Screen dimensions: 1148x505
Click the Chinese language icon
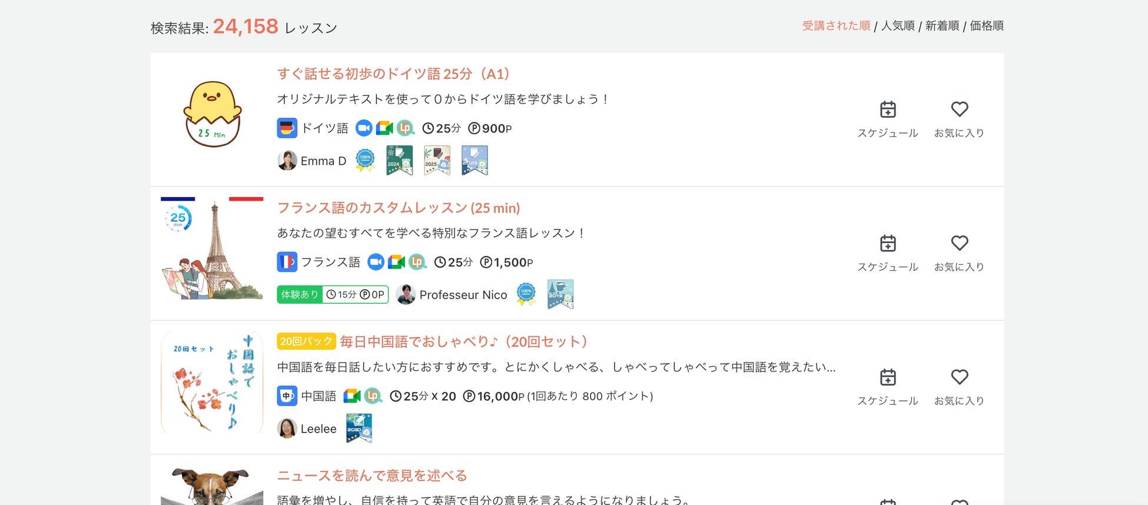(287, 396)
